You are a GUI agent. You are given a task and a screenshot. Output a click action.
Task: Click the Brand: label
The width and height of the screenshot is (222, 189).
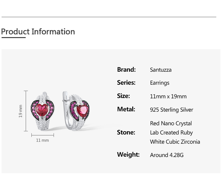126,69
